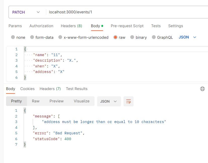208x163 pixels.
Task: Open the PATCH HTTP method dropdown
Action: pyautogui.click(x=26, y=12)
